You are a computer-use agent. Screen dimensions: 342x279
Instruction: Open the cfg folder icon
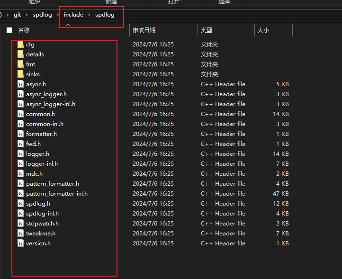(20, 44)
